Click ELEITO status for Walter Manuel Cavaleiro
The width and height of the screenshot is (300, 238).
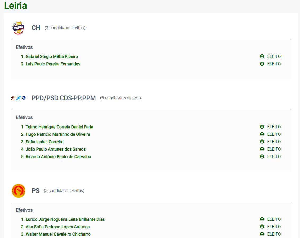click(x=274, y=234)
